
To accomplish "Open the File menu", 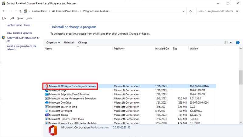I will coord(4,18).
